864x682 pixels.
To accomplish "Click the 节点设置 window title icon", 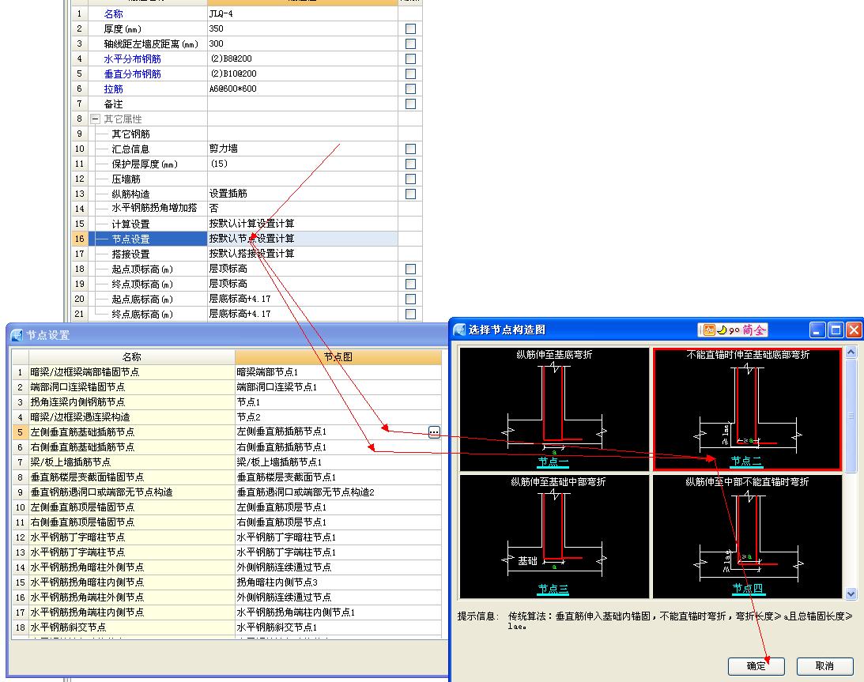I will 17,335.
